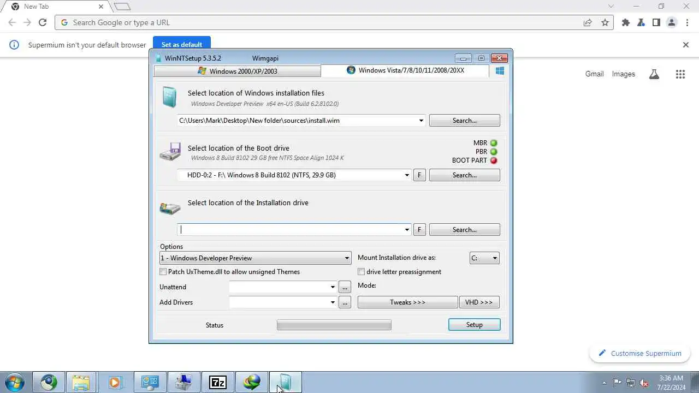The height and width of the screenshot is (393, 699).
Task: Click the Installation drive disk icon
Action: [x=170, y=208]
